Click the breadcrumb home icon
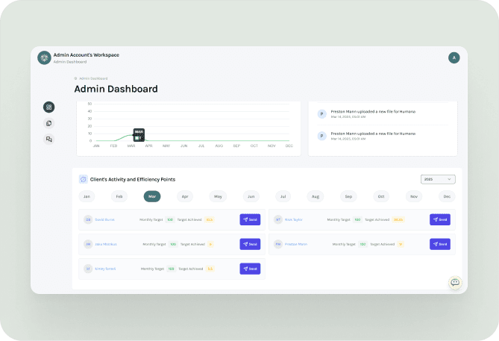The height and width of the screenshot is (341, 499). pyautogui.click(x=75, y=78)
